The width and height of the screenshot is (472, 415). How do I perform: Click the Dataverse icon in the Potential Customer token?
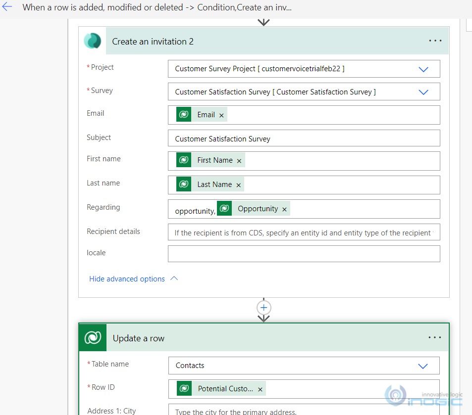click(x=183, y=389)
